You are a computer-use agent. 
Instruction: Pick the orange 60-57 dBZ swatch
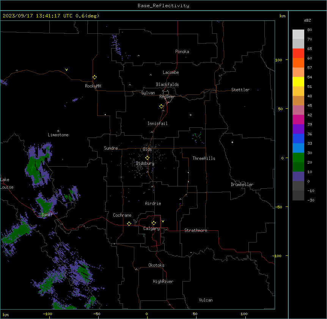(x=298, y=63)
